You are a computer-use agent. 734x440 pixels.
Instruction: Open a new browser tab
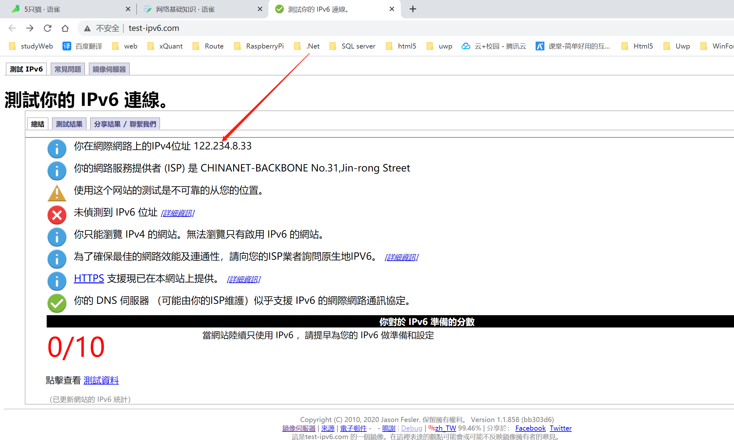coord(413,9)
